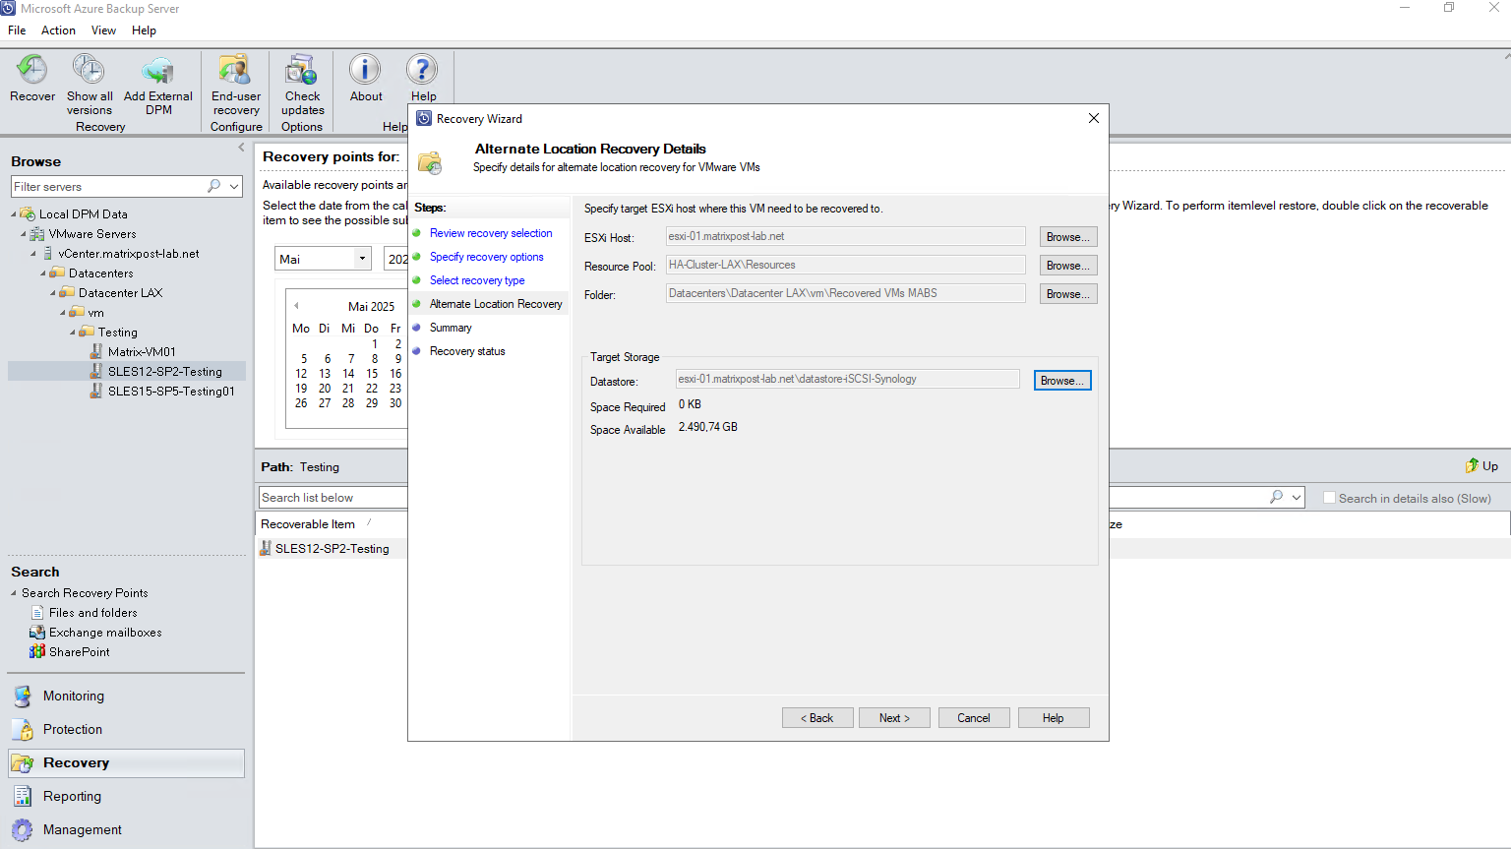Close the Recovery Wizard dialog
The width and height of the screenshot is (1511, 849).
(1094, 118)
